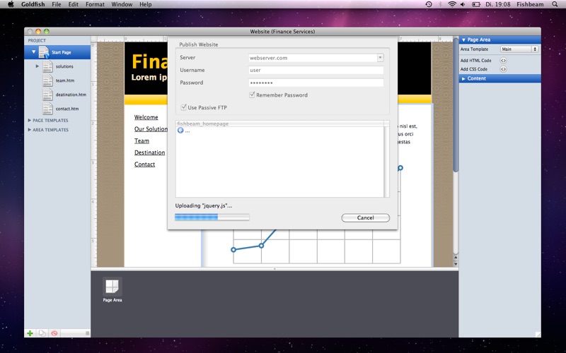Screen dimensions: 566x353
Task: Click the duplicate page icon in bottom bar
Action: pyautogui.click(x=42, y=333)
